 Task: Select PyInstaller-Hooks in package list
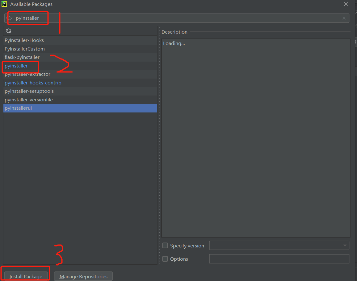80,40
